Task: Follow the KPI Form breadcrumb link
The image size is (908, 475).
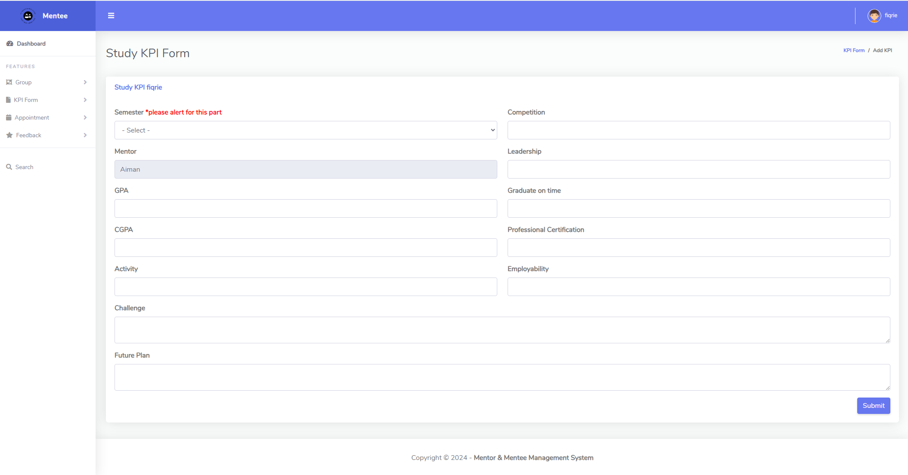Action: pos(854,50)
